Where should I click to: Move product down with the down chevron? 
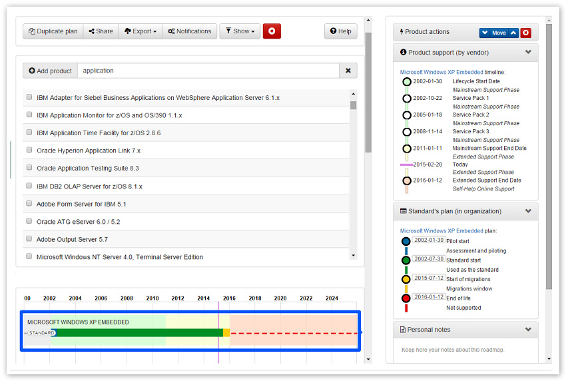point(485,33)
